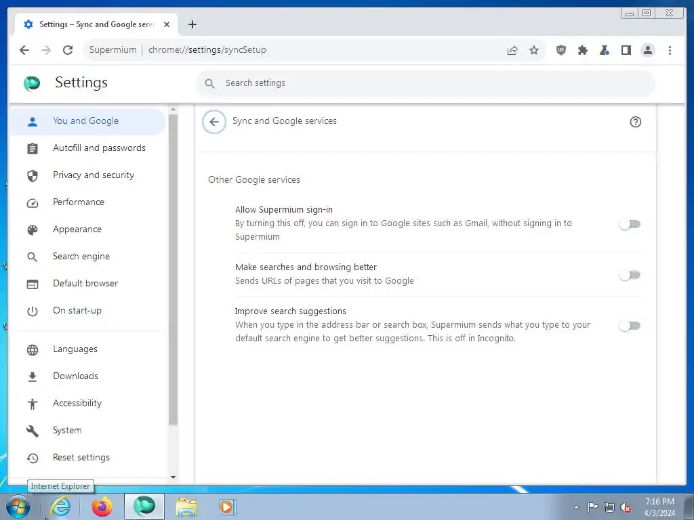Click the Search settings field

tap(426, 83)
